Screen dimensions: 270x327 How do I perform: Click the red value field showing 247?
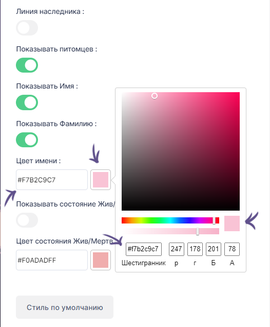click(177, 249)
